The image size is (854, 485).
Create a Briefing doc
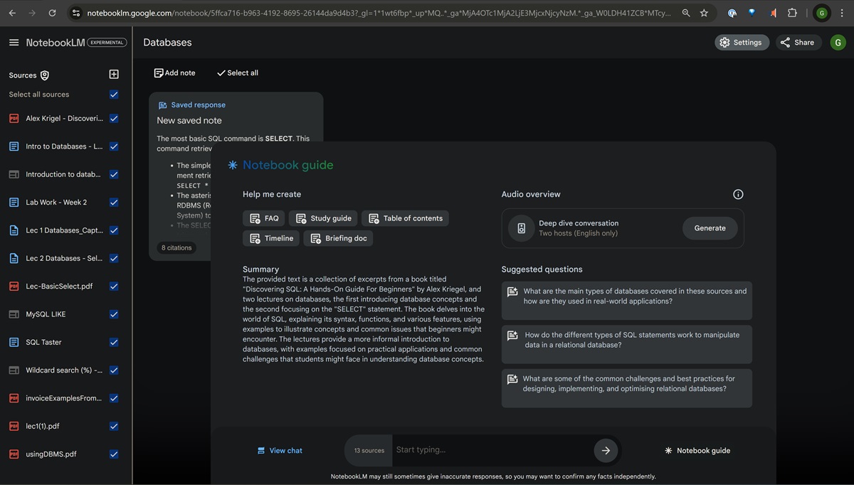[x=338, y=238]
